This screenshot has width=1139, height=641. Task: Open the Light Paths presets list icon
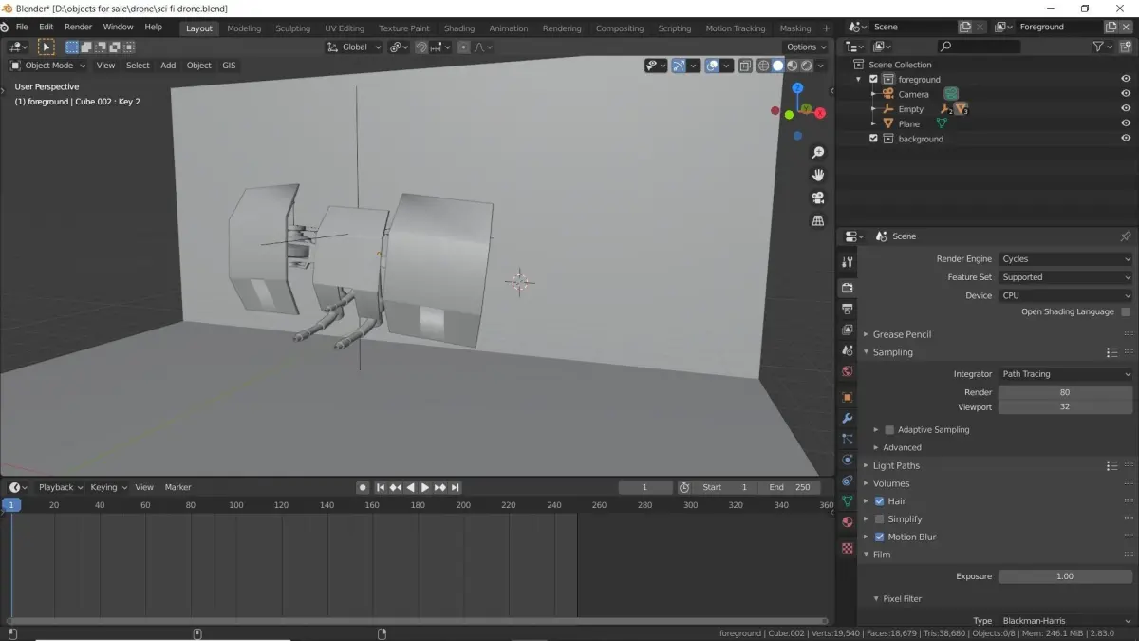[x=1111, y=465]
